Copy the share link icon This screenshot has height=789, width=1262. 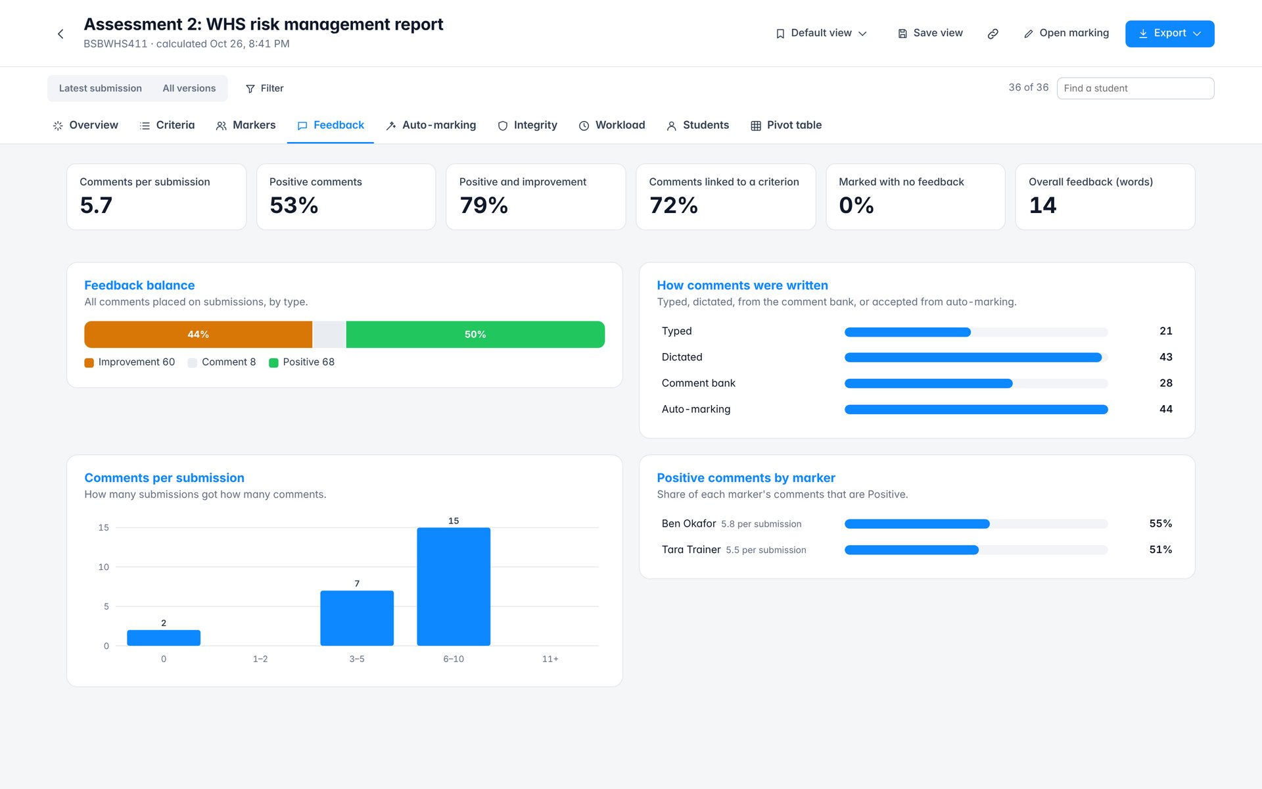pos(993,34)
